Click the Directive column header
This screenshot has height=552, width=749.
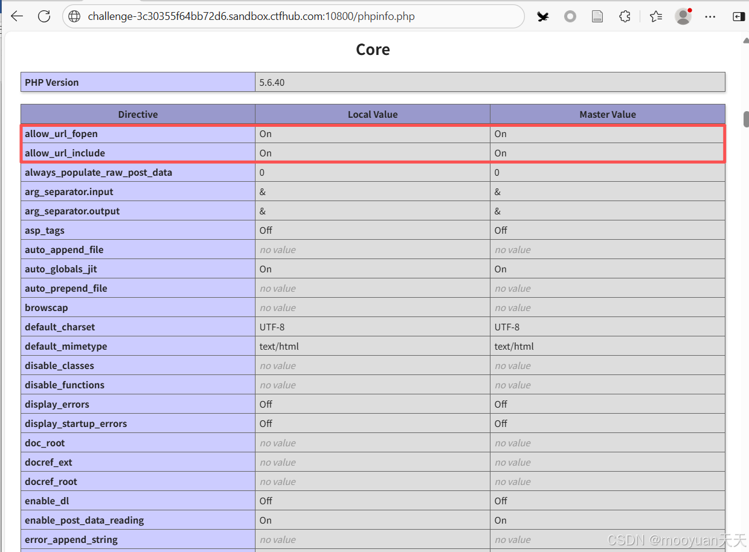coord(138,114)
